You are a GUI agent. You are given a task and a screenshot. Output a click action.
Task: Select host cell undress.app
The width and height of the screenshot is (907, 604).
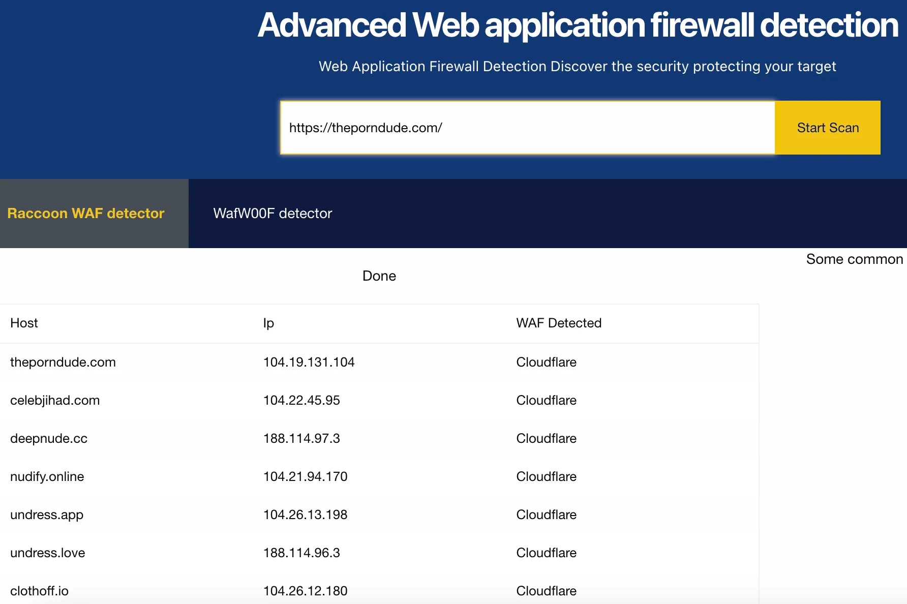[x=47, y=515]
